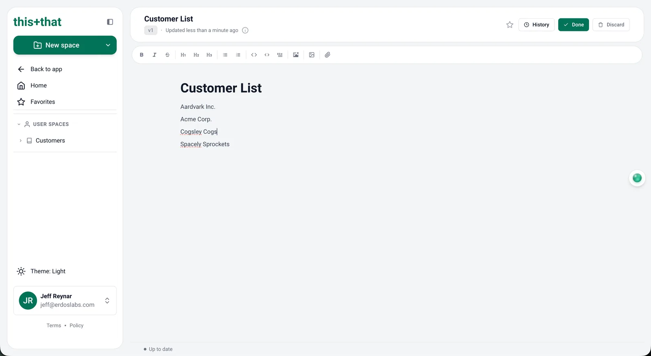
Task: Place cursor in Acme Corp. line
Action: coord(196,119)
